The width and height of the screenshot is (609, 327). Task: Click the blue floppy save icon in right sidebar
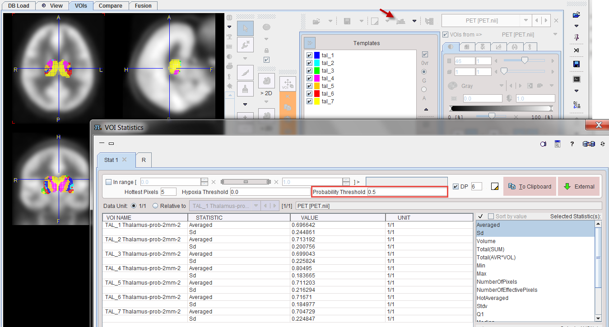[576, 64]
